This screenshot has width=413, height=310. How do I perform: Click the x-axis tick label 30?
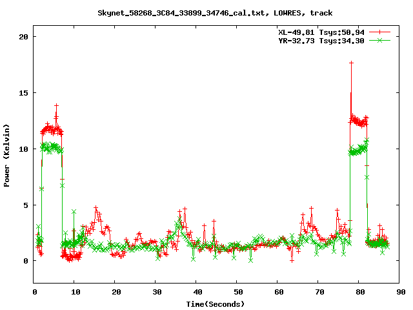pos(157,292)
